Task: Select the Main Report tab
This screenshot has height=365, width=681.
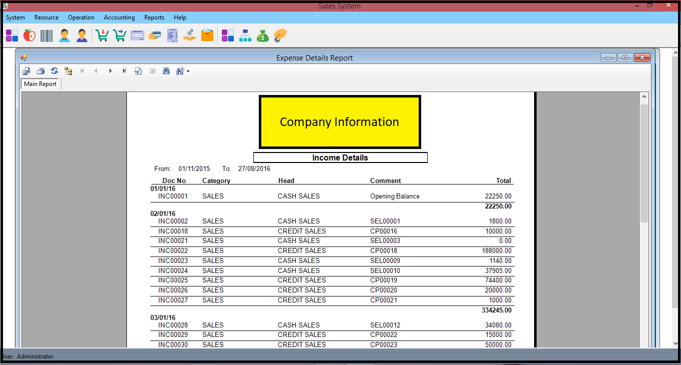Action: [x=40, y=84]
